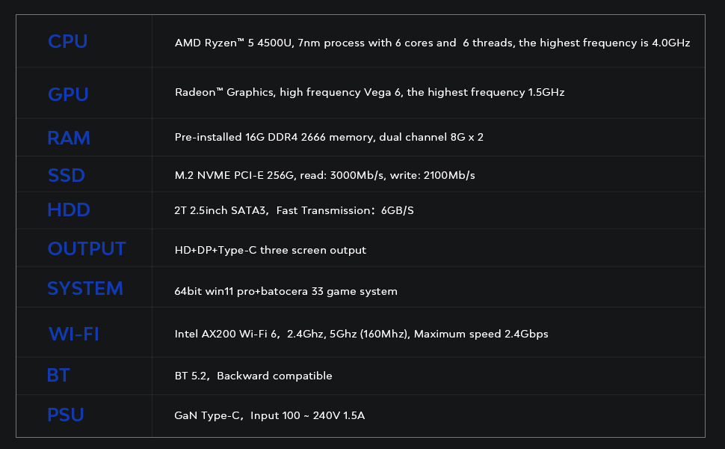The height and width of the screenshot is (449, 725).
Task: Click the M.2 NVME PCI-E 256G text
Action: click(x=324, y=176)
